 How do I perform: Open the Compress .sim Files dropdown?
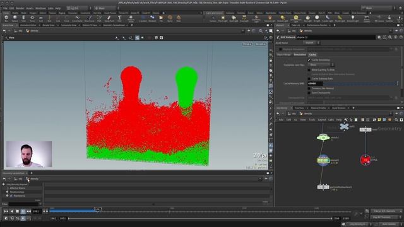click(321, 65)
